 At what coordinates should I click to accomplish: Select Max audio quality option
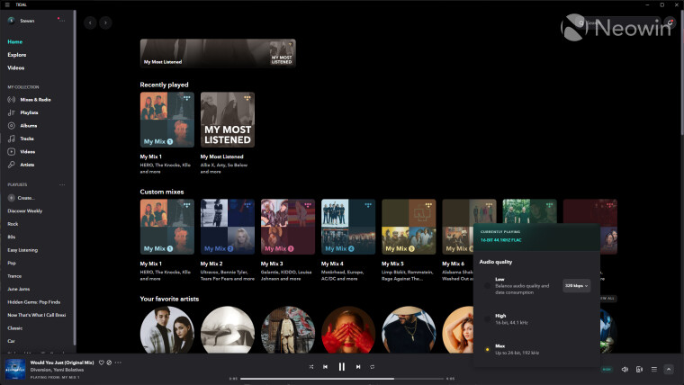click(487, 349)
